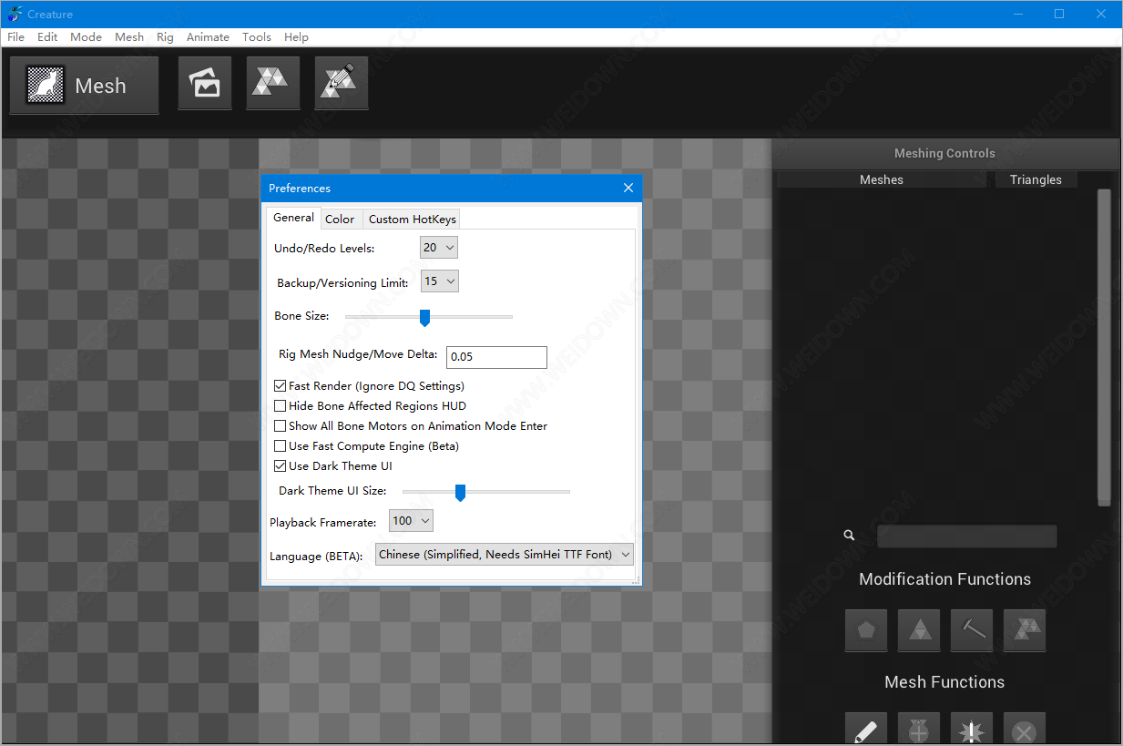Click the Rig Mesh Nudge/Move Delta field
The width and height of the screenshot is (1123, 746).
(x=496, y=357)
